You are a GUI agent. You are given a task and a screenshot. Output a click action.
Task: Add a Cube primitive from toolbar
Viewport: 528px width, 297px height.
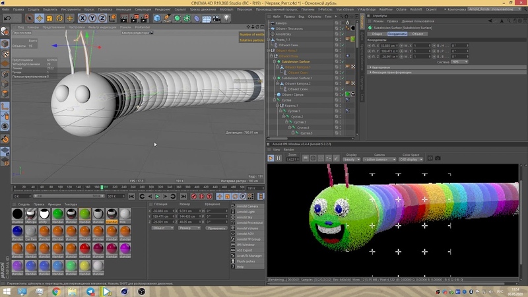click(157, 18)
